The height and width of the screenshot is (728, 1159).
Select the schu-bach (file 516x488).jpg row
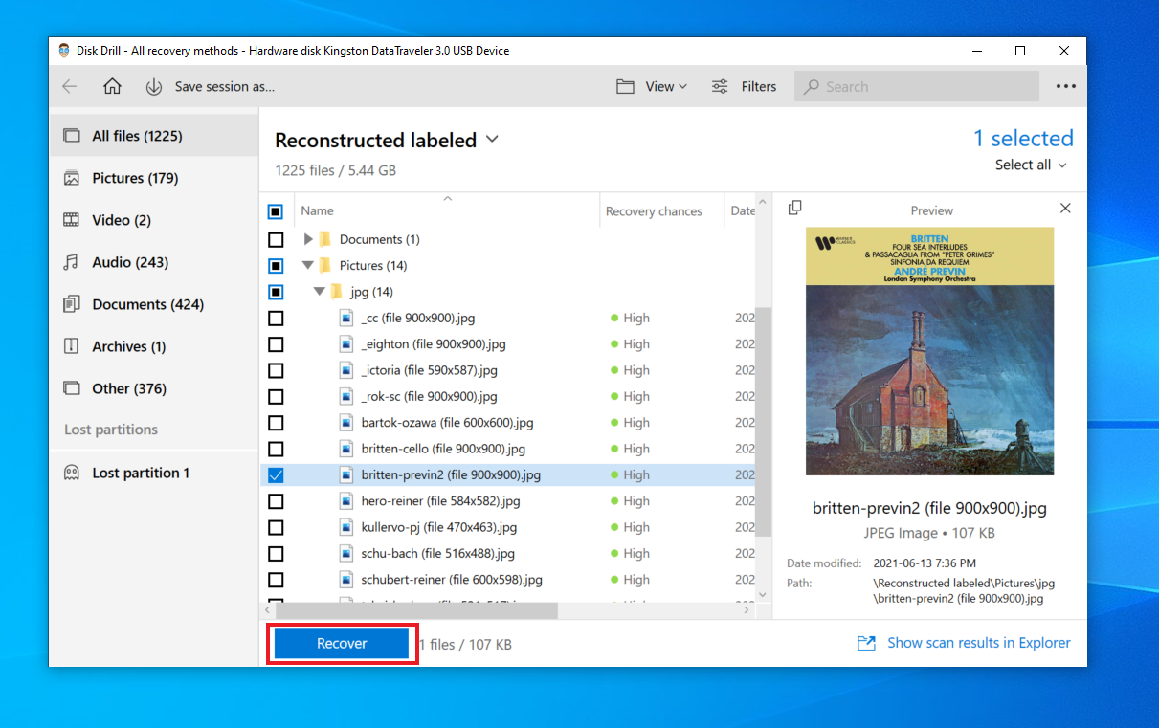[507, 553]
